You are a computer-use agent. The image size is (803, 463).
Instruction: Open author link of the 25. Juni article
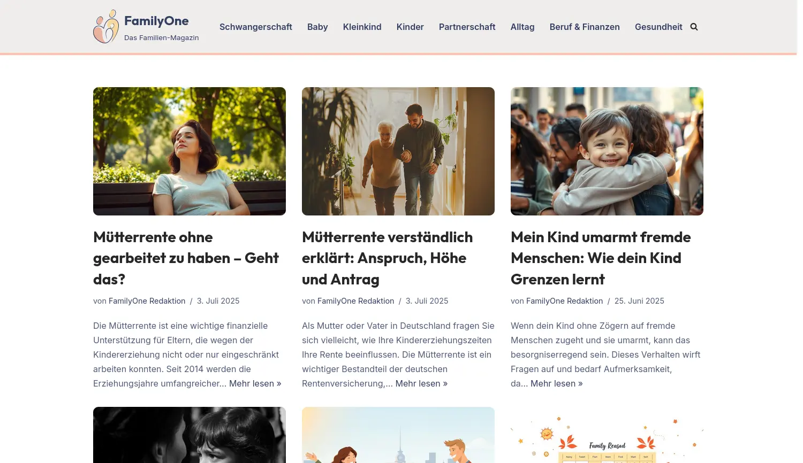564,301
